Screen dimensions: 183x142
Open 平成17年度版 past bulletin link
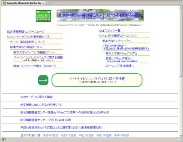tap(68, 135)
